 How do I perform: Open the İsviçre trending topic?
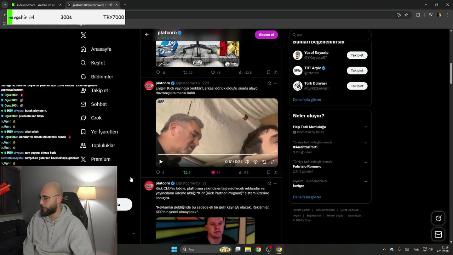pos(299,186)
